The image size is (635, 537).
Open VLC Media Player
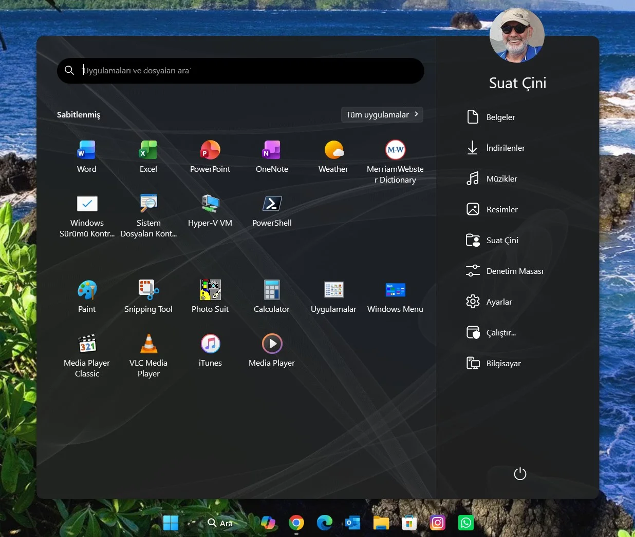coord(148,356)
